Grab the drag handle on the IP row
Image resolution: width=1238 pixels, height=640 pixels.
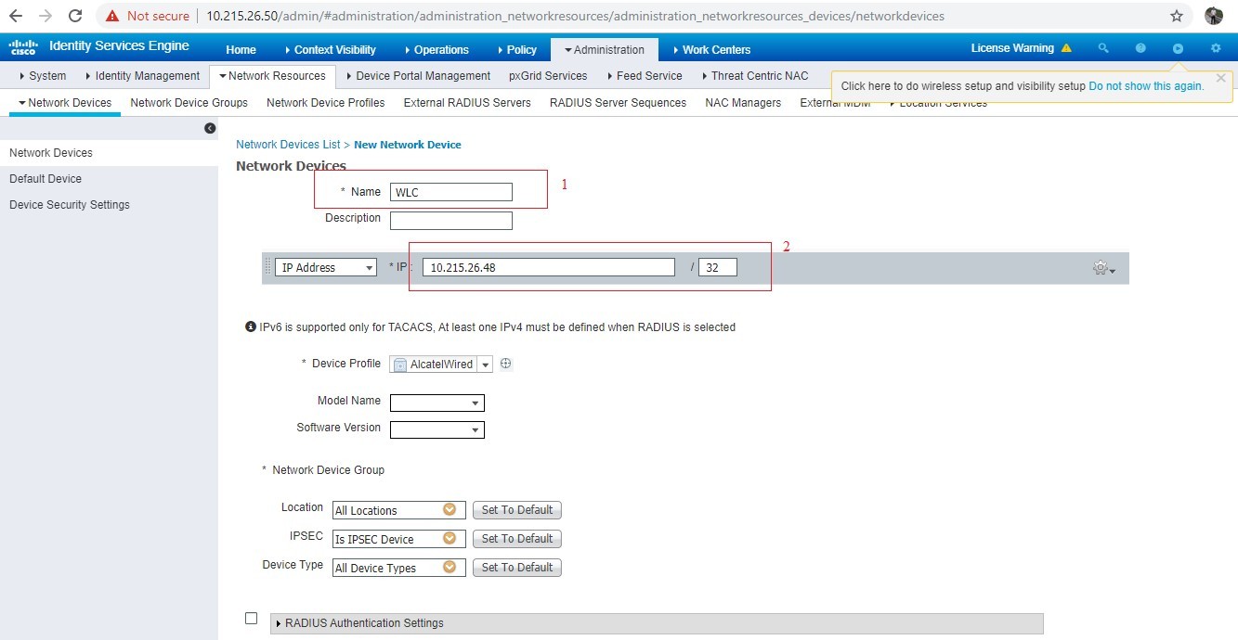click(x=267, y=267)
